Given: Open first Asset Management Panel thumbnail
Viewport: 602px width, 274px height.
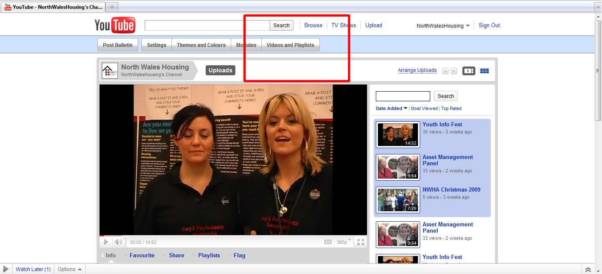Looking at the screenshot, I should (x=398, y=167).
